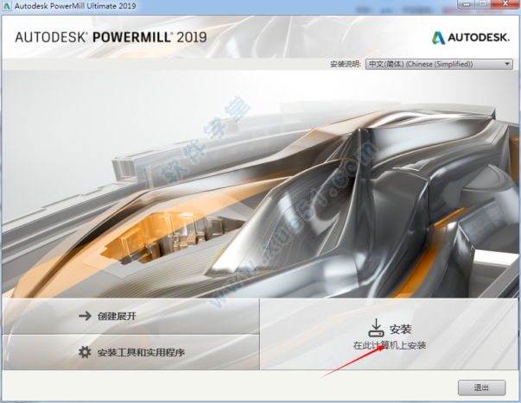Screen dimensions: 521x403
Task: Click the dropdown arrow of the language selector
Action: coord(508,64)
